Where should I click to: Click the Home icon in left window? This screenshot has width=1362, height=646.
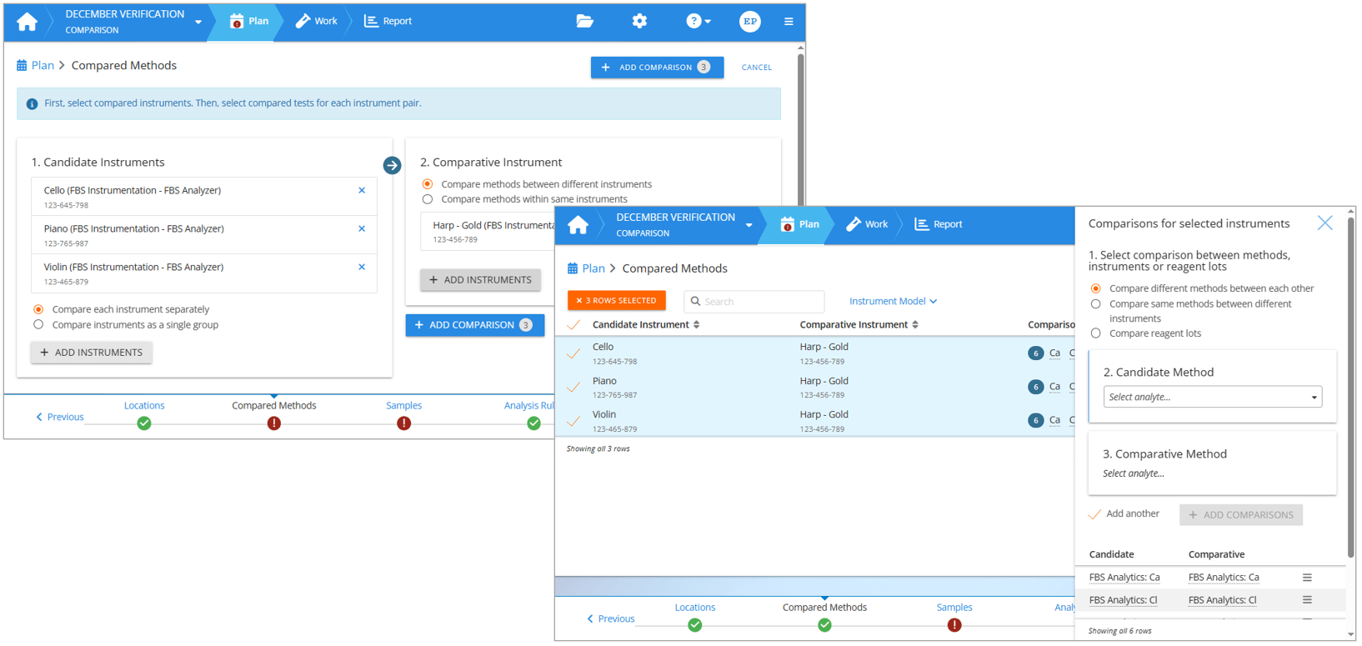[x=27, y=22]
